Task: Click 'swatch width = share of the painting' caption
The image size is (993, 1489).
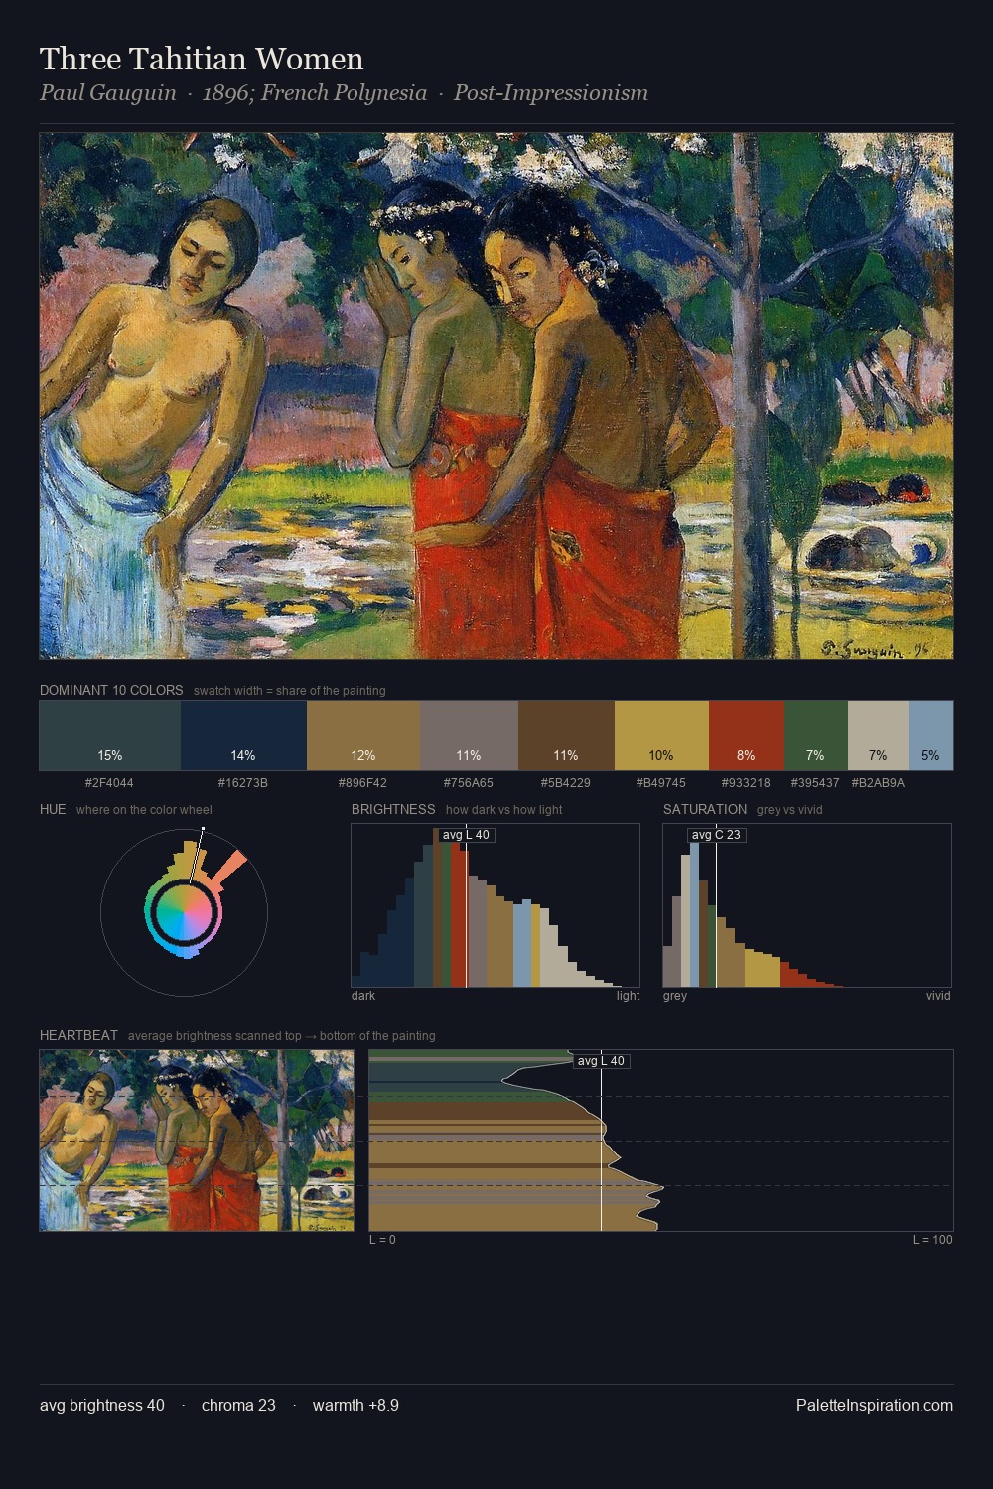Action: [290, 691]
